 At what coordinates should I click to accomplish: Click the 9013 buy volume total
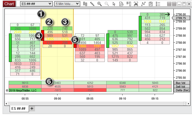pyautogui.click(x=25, y=83)
